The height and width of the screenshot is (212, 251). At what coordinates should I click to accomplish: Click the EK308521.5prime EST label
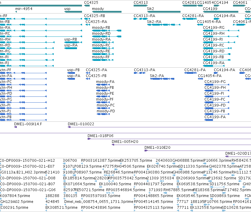[61, 208]
